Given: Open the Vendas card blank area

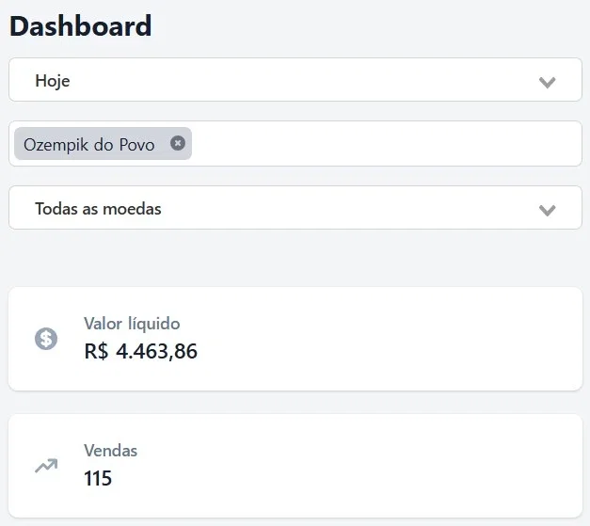Looking at the screenshot, I should (395, 465).
